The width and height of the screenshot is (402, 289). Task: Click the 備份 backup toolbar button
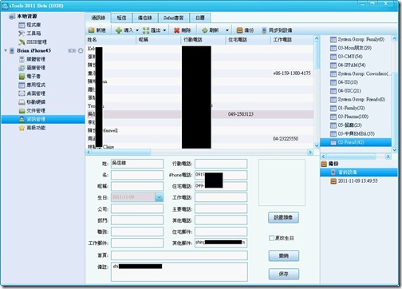point(245,30)
